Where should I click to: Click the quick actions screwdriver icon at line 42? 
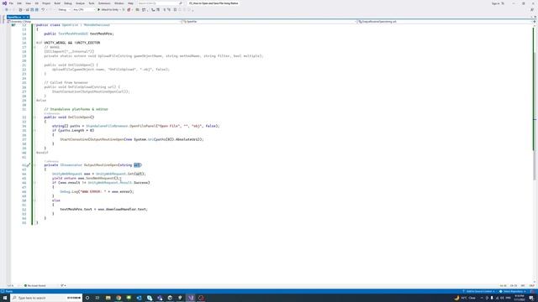click(x=29, y=165)
